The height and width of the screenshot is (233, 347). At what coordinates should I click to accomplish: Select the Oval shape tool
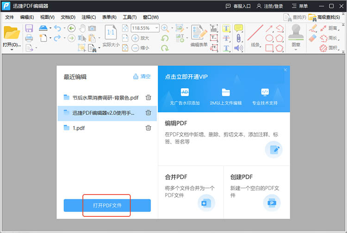click(x=269, y=38)
